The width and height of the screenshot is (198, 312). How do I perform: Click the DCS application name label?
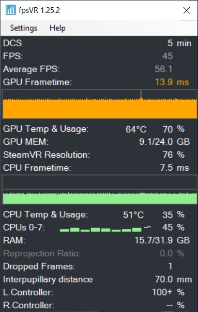pyautogui.click(x=12, y=43)
